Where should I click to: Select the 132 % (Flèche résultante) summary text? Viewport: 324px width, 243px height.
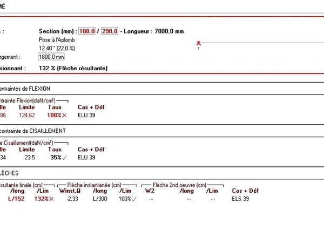click(x=73, y=68)
